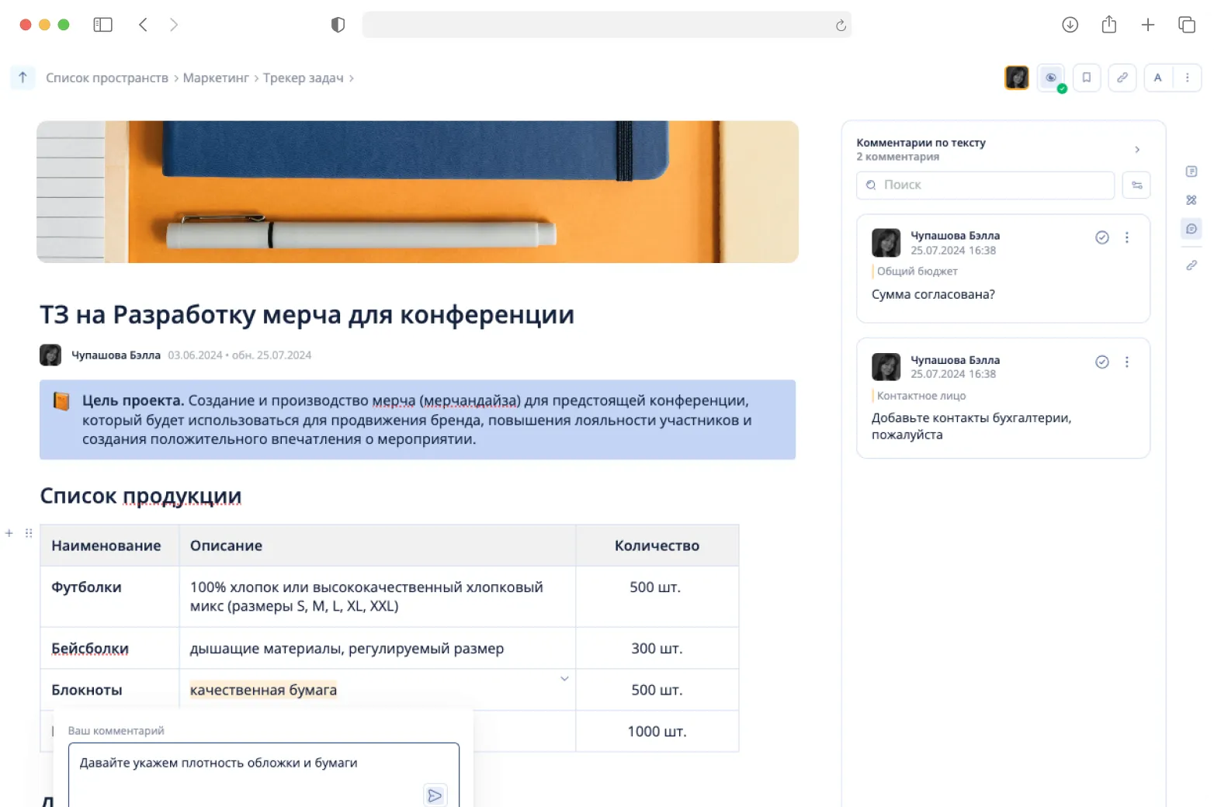Open the cell dropdown in Блокноты row
Image resolution: width=1214 pixels, height=807 pixels.
point(564,679)
